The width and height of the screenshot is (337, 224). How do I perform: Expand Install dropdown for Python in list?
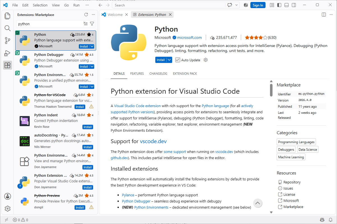(92, 46)
